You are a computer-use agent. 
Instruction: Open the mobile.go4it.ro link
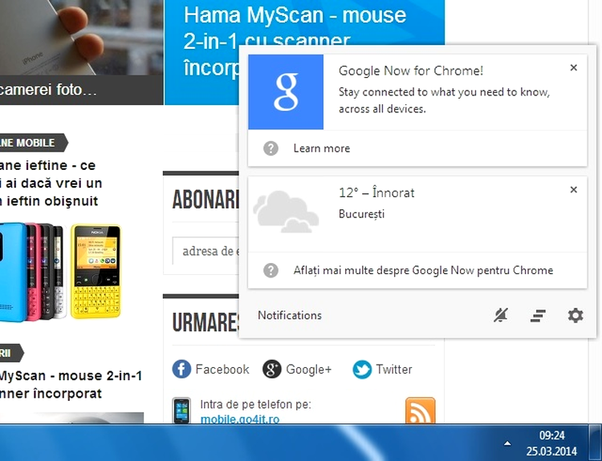(x=240, y=419)
